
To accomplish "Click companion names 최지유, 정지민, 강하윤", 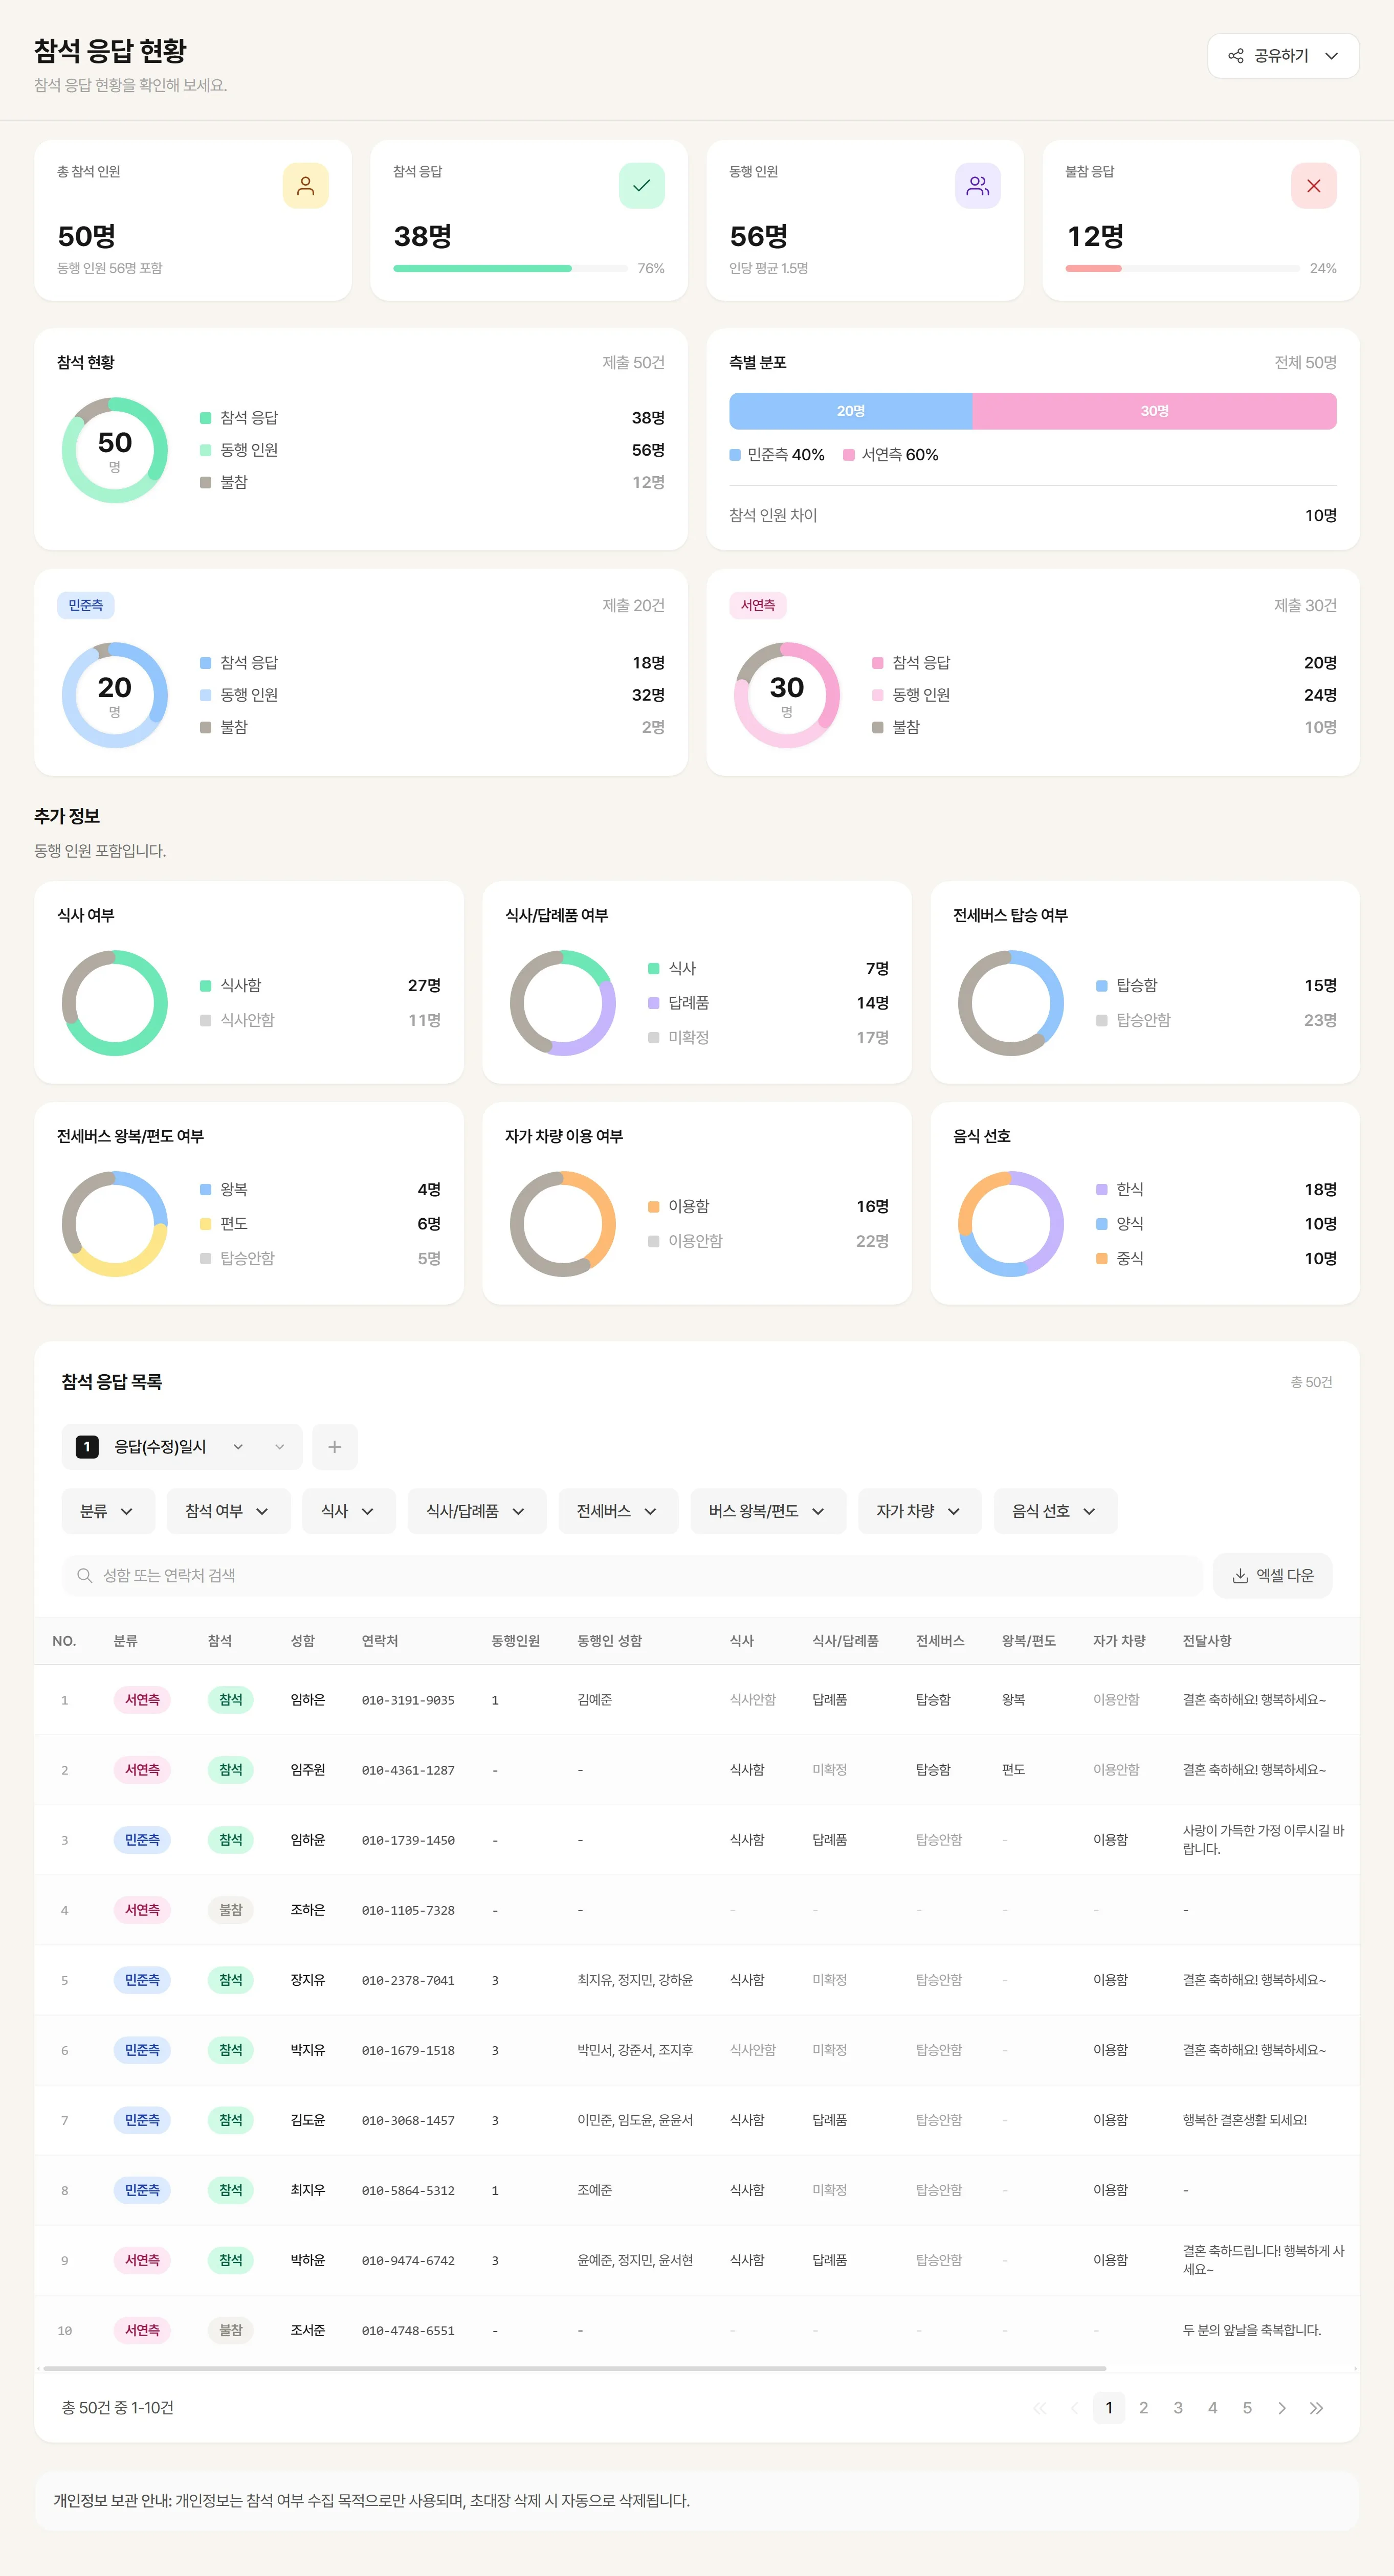I will (635, 1980).
